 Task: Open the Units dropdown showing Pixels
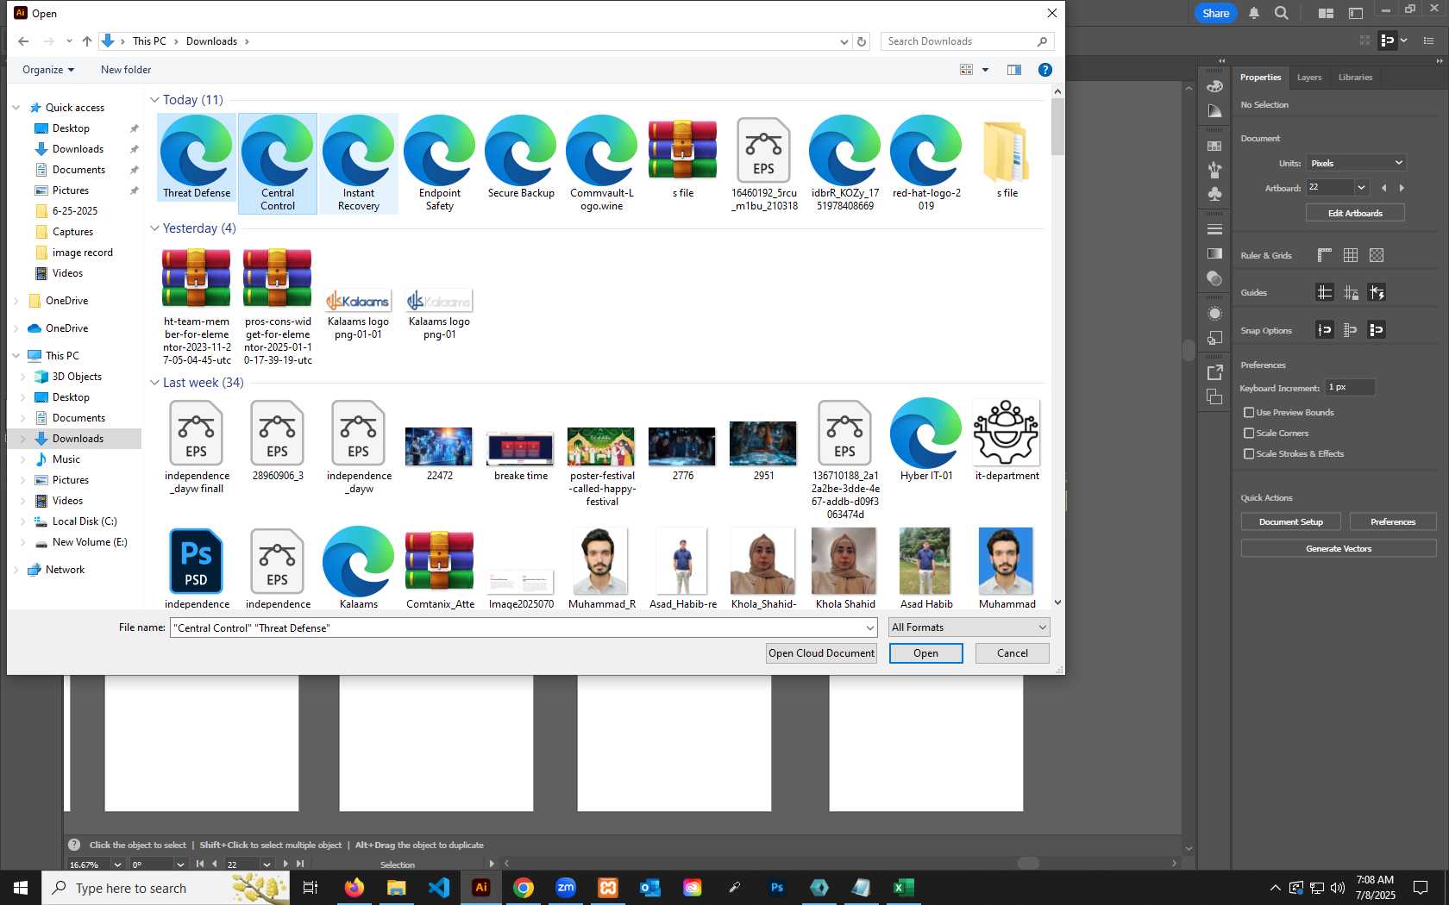[x=1356, y=163]
